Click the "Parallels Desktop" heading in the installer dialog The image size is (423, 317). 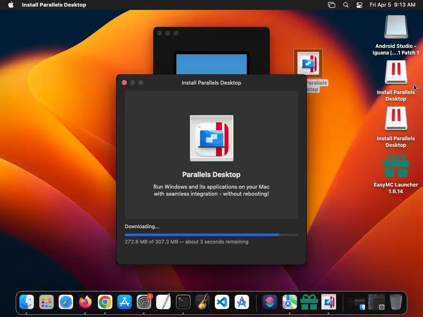211,175
